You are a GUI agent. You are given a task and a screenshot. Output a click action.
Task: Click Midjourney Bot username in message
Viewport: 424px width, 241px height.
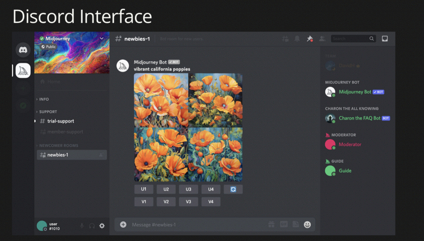(x=150, y=62)
